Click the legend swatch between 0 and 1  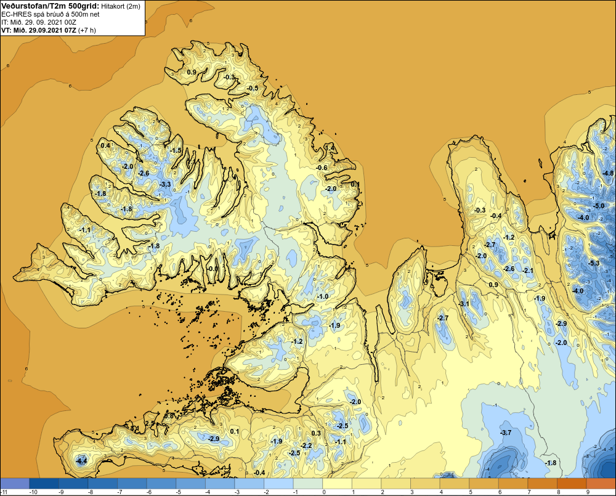338,483
